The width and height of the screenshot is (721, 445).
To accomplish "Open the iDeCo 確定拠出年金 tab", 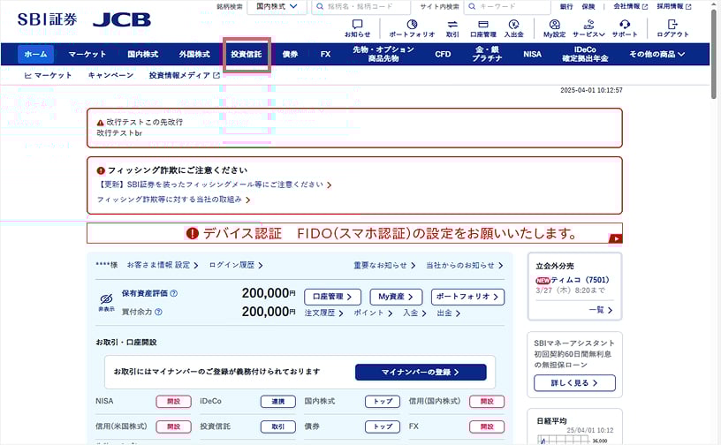I will coord(585,54).
